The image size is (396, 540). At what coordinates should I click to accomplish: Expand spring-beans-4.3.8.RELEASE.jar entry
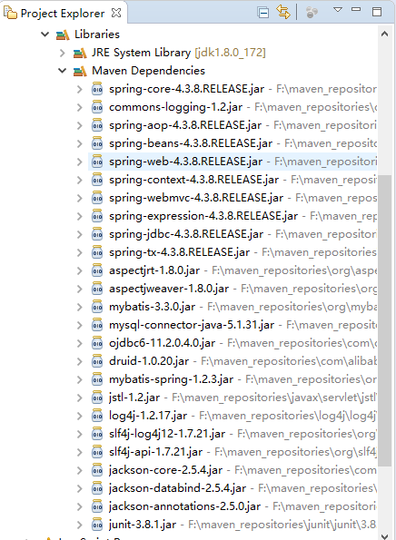point(80,143)
